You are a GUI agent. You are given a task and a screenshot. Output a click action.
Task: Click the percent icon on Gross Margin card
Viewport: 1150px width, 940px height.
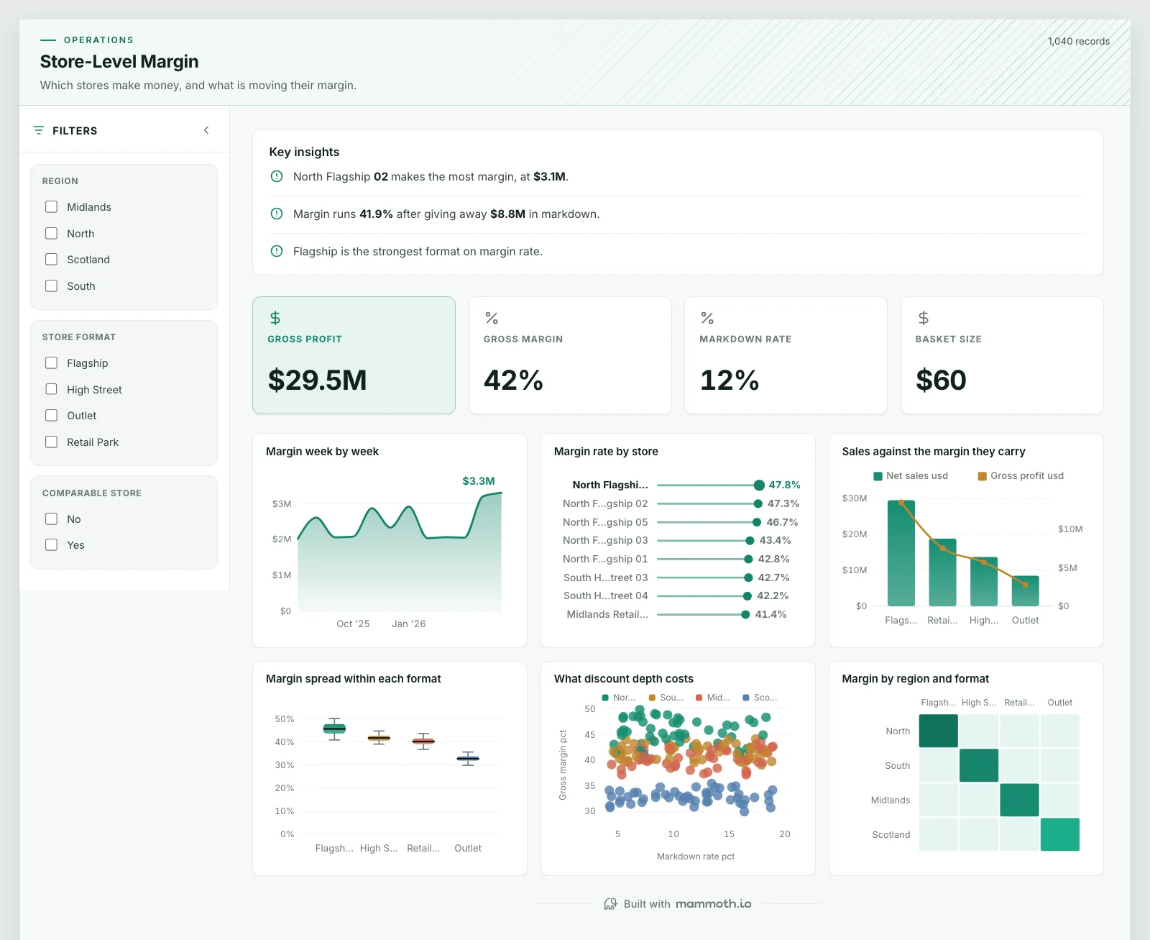pyautogui.click(x=492, y=318)
